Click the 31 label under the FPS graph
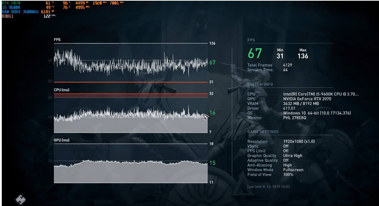The width and height of the screenshot is (379, 206). point(211,82)
